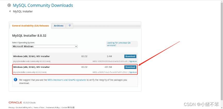
Task: Click the 2.4M file size value
Action: coord(109,56)
